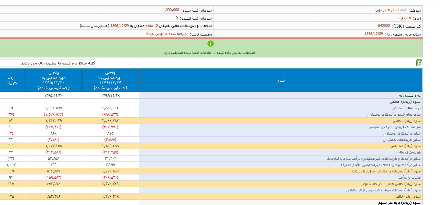Click publisher status پذیرفته شده در بورس تهران
The width and height of the screenshot is (440, 205).
(167, 34)
